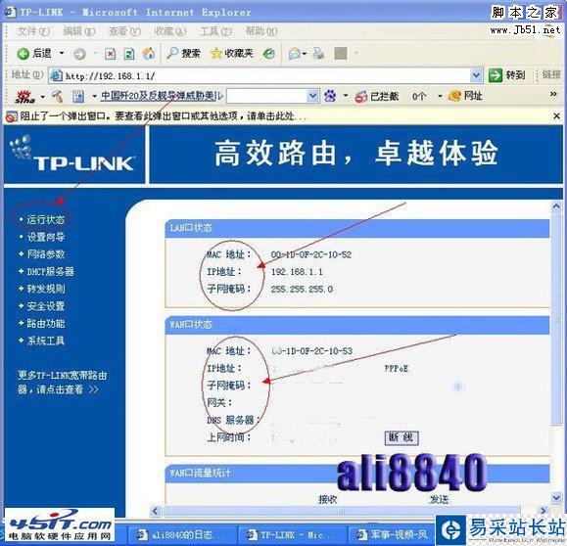Expand 网络参数 in router menu

pyautogui.click(x=46, y=254)
